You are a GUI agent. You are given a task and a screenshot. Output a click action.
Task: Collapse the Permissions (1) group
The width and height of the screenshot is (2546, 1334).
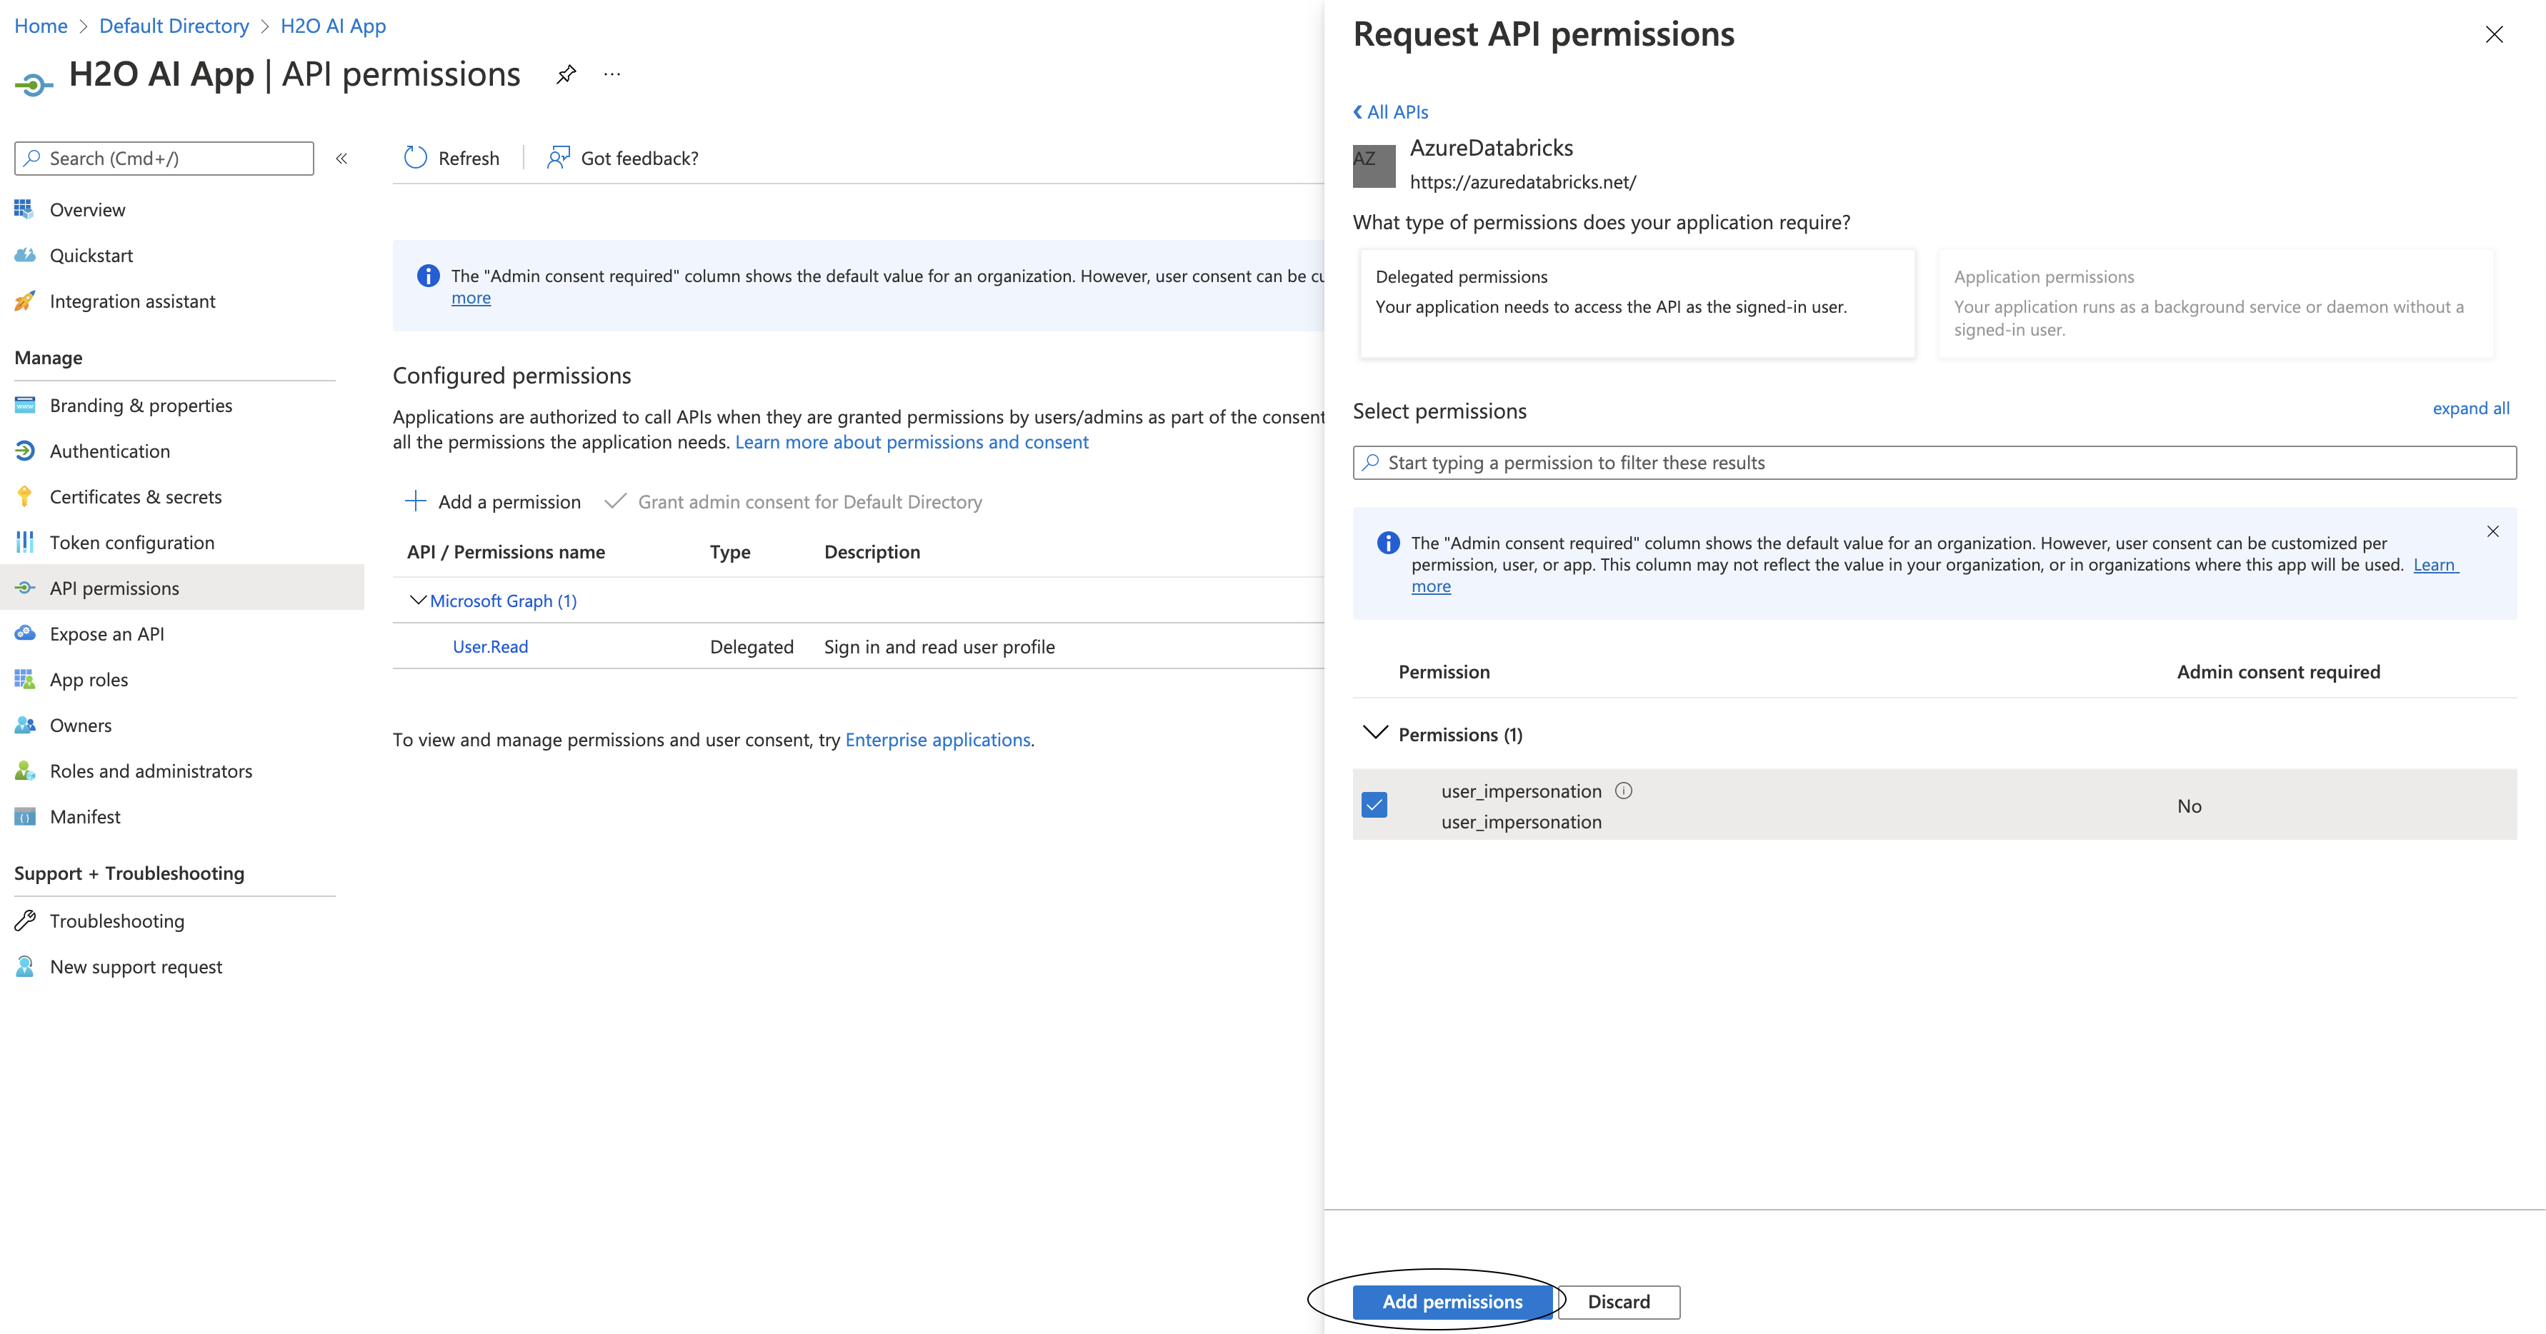point(1375,733)
